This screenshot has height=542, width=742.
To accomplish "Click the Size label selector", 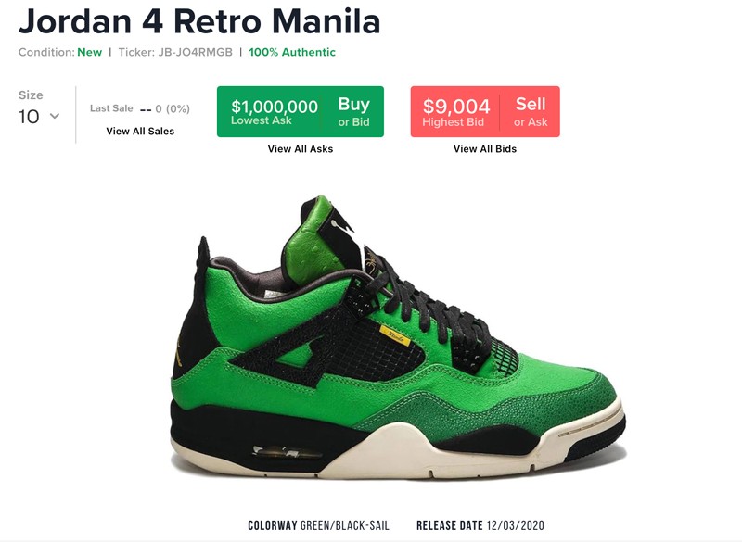I will click(x=31, y=95).
